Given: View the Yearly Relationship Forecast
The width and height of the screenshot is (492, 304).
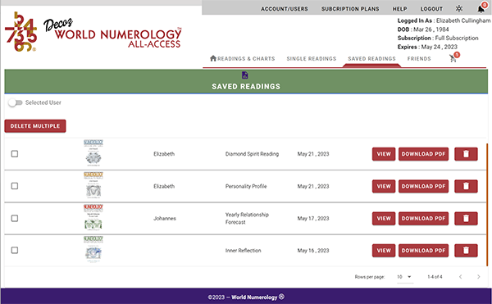Looking at the screenshot, I should pos(384,219).
